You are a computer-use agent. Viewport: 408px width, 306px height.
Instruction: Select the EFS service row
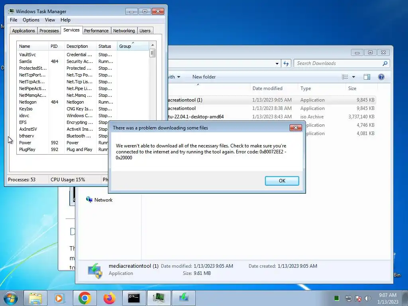coord(63,122)
